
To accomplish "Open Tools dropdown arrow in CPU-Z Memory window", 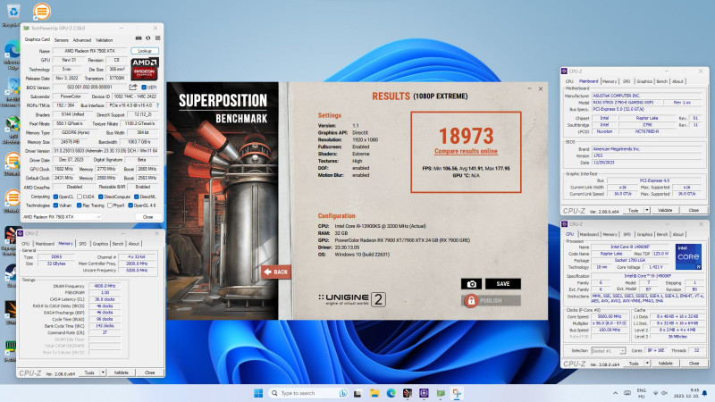I will 103,373.
